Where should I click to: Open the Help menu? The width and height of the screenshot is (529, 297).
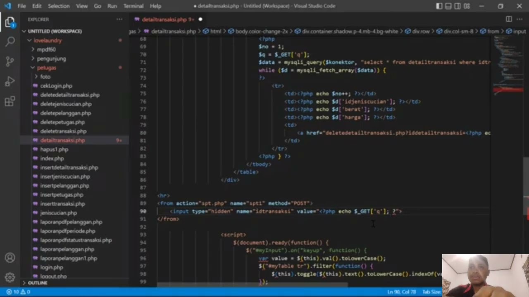[155, 6]
